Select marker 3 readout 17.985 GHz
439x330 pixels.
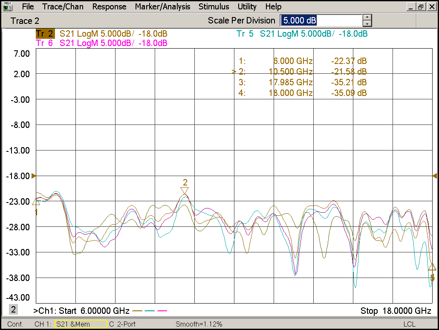(291, 82)
